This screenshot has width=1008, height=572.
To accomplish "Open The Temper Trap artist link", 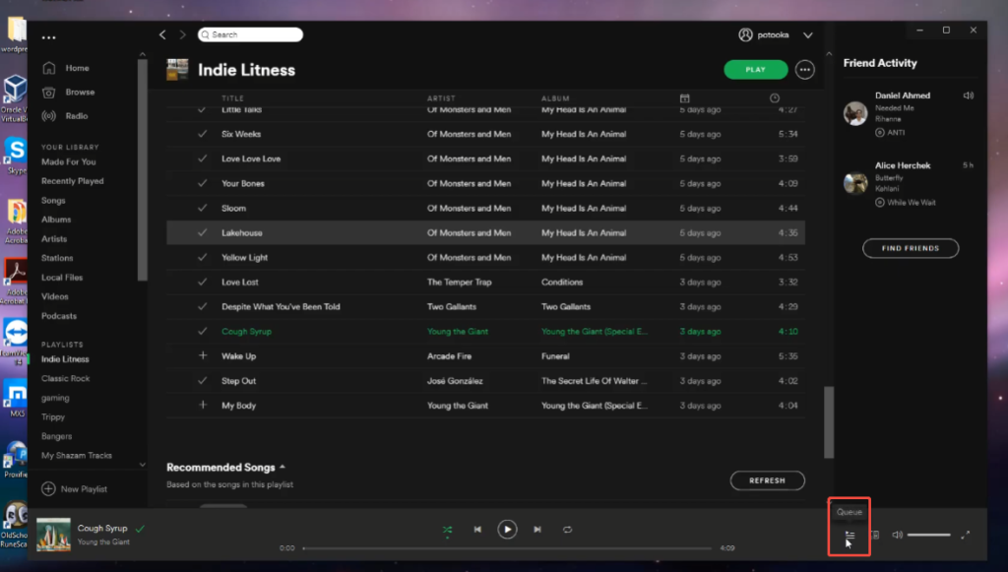I will [x=459, y=283].
